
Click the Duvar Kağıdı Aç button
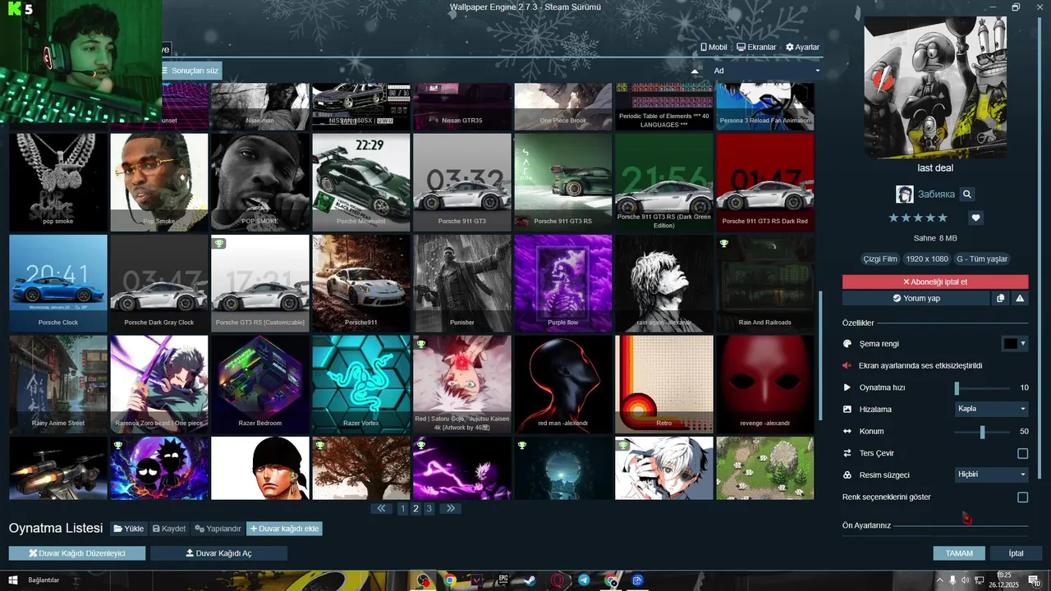(x=218, y=553)
